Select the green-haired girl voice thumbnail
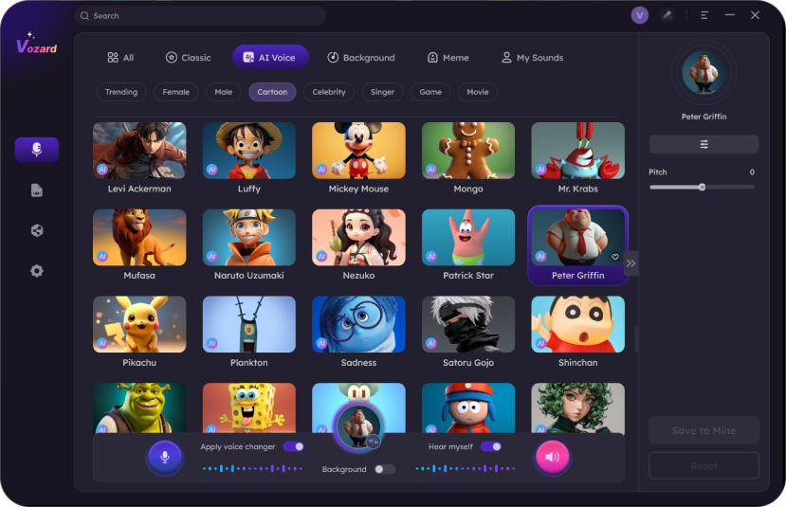This screenshot has height=507, width=786. point(578,407)
